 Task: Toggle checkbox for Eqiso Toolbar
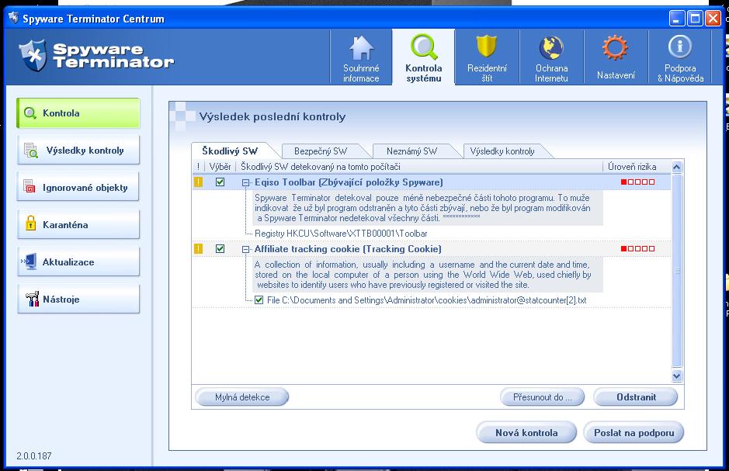[x=220, y=182]
